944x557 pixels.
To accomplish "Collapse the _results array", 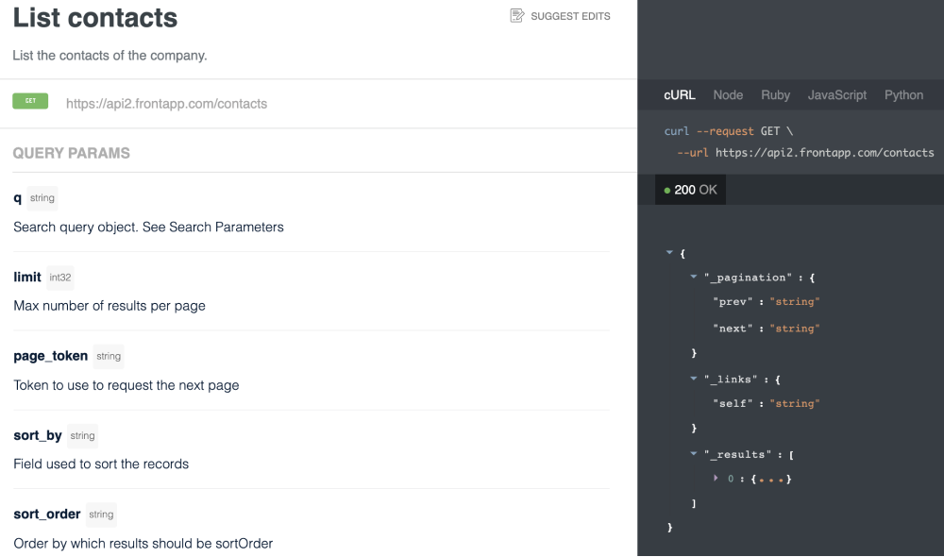I will click(x=693, y=454).
